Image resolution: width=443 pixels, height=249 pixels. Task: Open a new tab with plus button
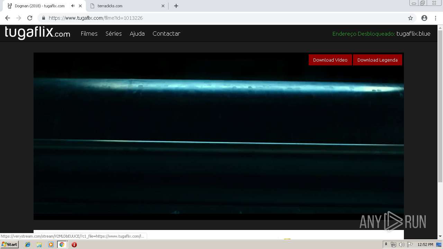(x=176, y=6)
